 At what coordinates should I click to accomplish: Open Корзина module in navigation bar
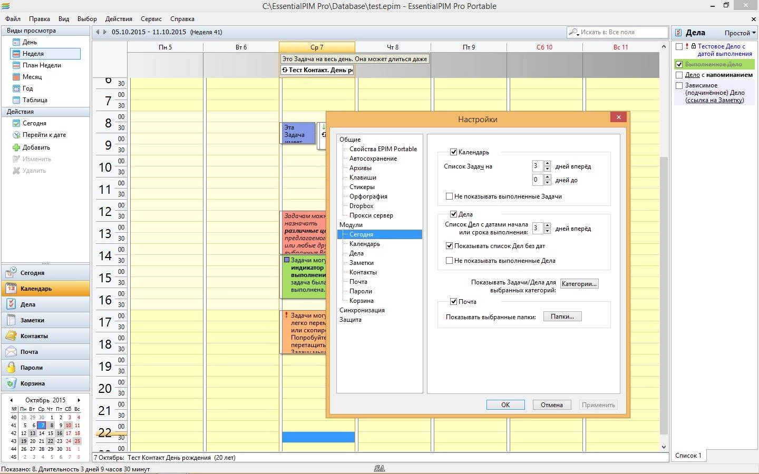pos(45,383)
